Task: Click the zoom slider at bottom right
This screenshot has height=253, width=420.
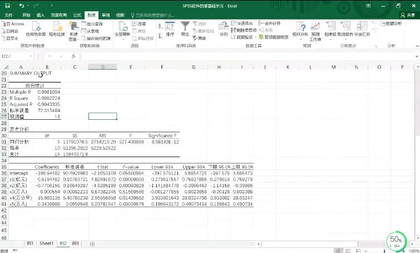Action: [384, 251]
